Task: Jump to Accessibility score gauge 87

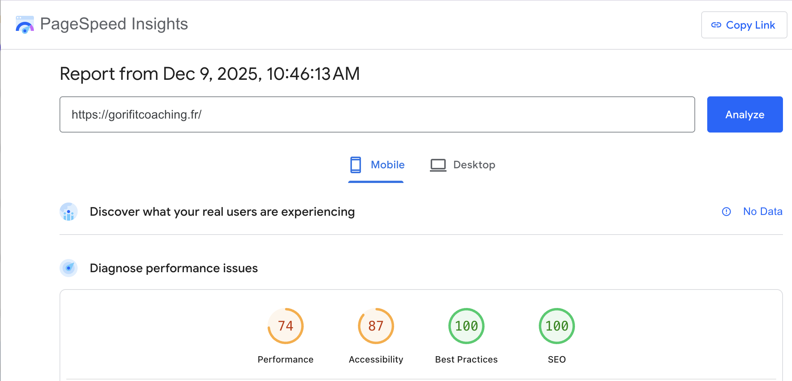Action: pyautogui.click(x=376, y=326)
